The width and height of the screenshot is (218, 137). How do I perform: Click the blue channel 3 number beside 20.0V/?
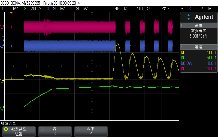[x=48, y=9]
